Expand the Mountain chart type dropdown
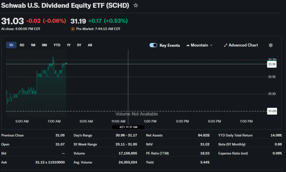Viewport: 286px width, 172px height. click(x=199, y=45)
